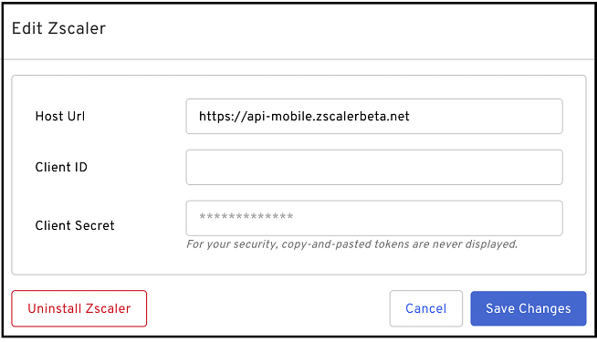Focus the empty Client ID field
This screenshot has width=597, height=342.
click(x=374, y=168)
